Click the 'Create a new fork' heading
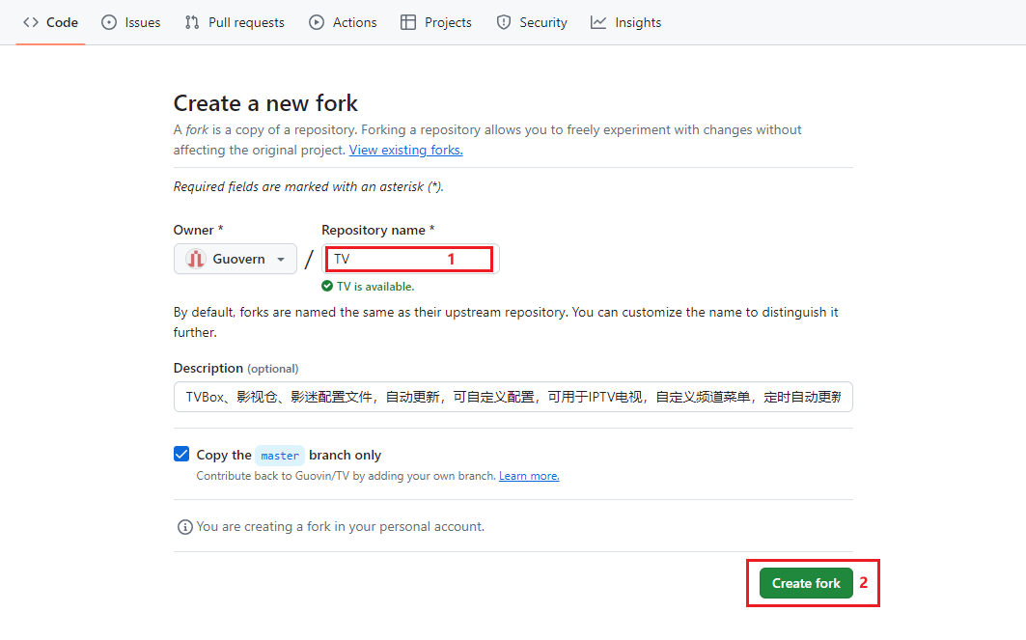The height and width of the screenshot is (640, 1026). click(265, 103)
